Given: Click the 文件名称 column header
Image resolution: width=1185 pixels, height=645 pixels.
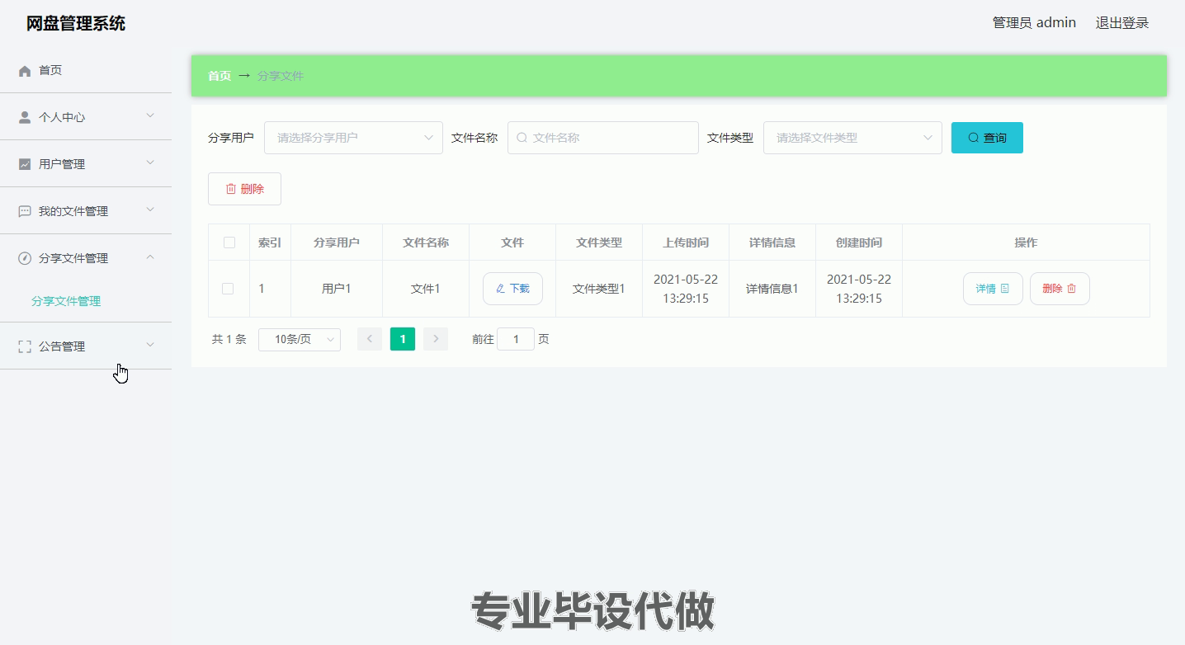Looking at the screenshot, I should (x=426, y=242).
